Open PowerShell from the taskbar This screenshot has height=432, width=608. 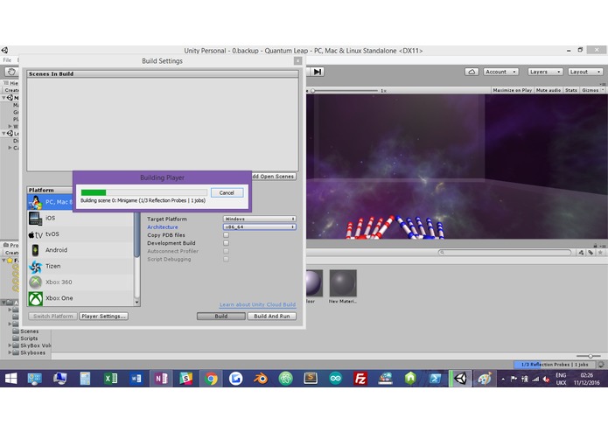(435, 378)
